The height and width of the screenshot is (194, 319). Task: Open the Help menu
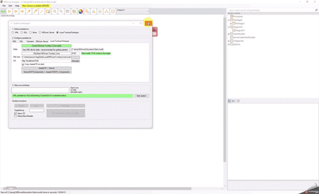pyautogui.click(x=17, y=6)
